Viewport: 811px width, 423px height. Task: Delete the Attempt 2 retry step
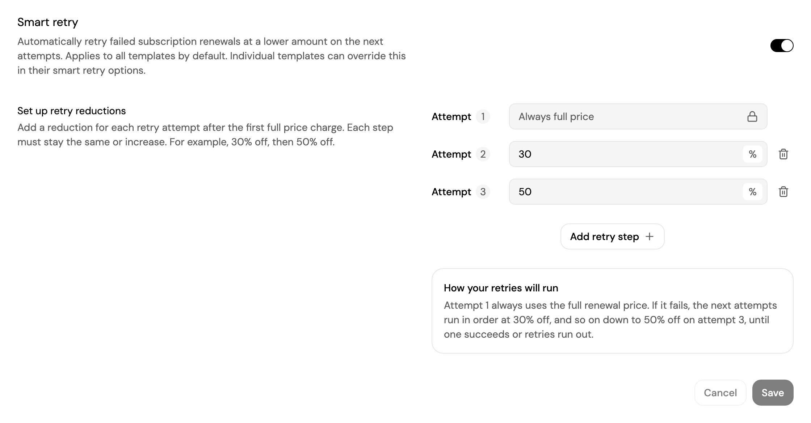[783, 154]
